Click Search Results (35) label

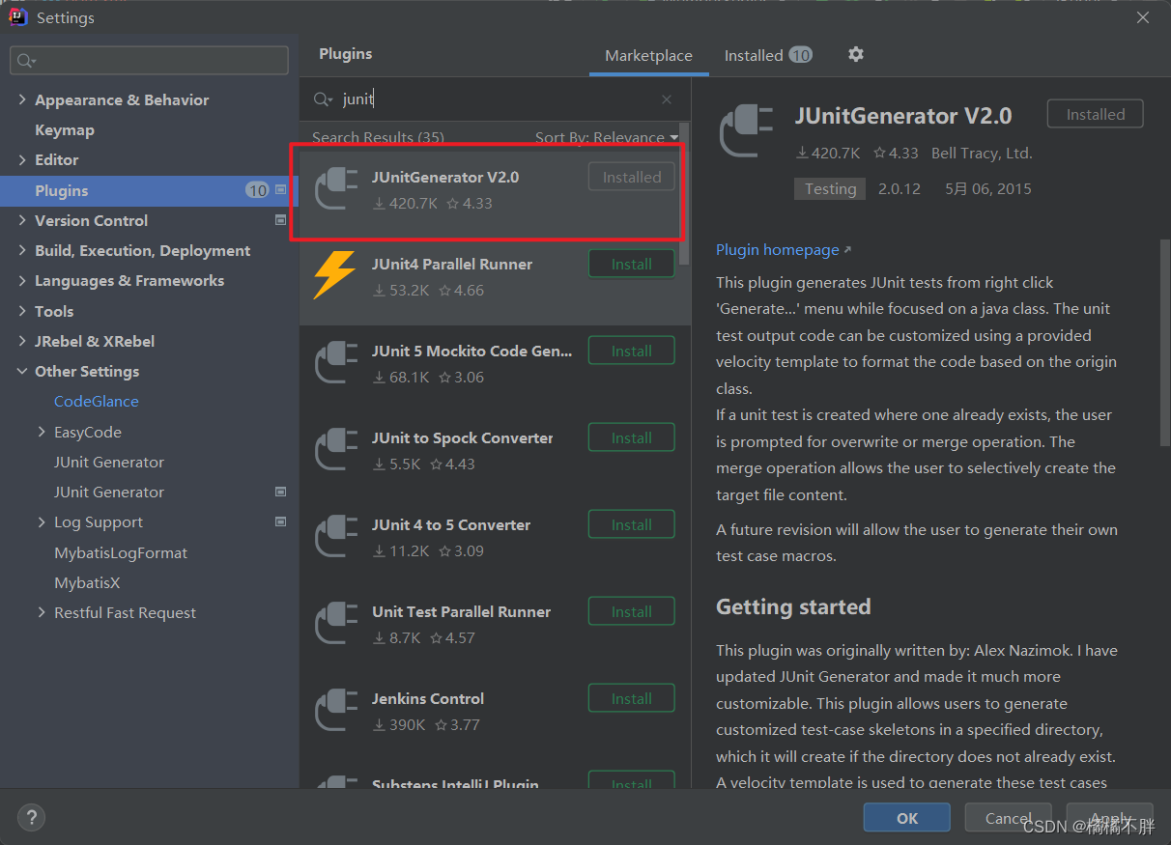379,137
